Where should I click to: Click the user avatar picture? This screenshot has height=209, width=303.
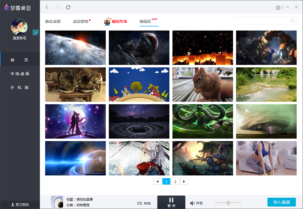coord(19,27)
